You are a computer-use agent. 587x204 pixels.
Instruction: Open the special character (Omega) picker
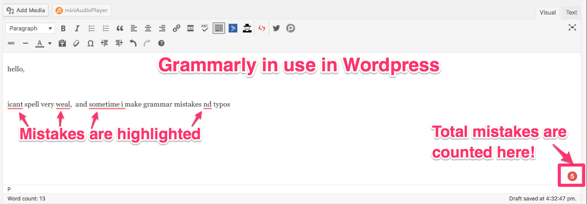pyautogui.click(x=90, y=43)
